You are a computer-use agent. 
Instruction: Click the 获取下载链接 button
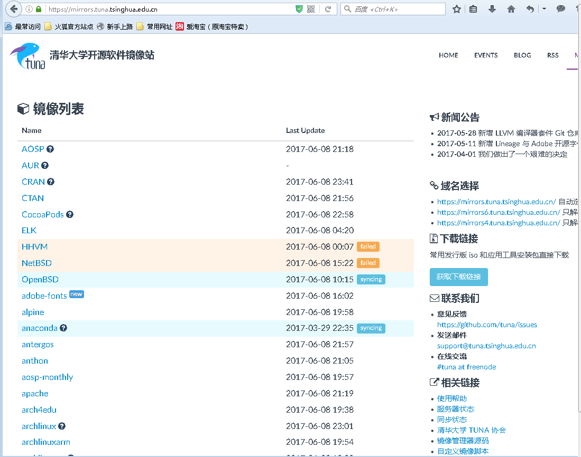[x=459, y=277]
